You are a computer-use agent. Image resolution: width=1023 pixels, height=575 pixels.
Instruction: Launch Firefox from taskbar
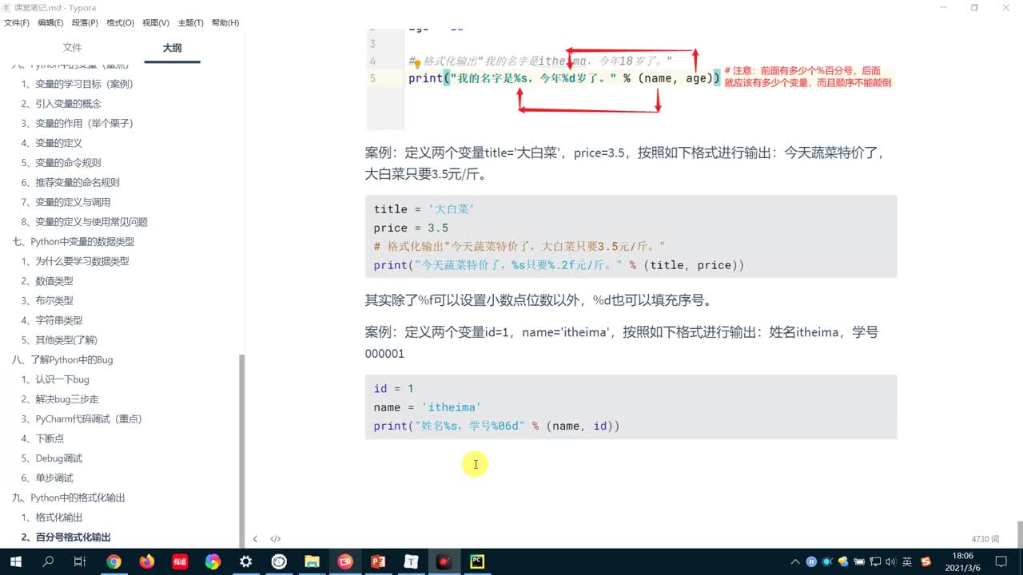146,561
